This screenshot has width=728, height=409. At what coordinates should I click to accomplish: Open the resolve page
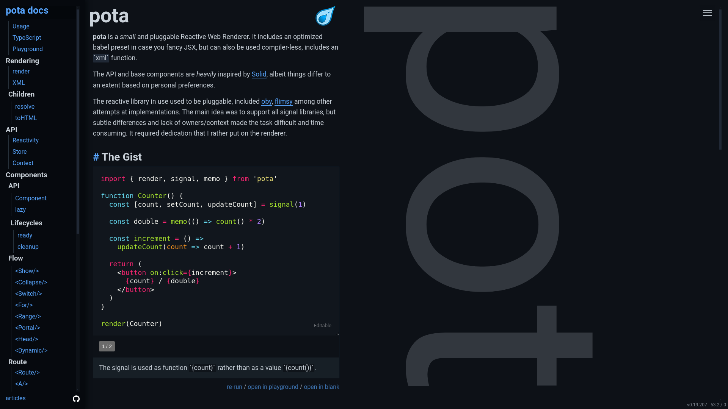tap(25, 106)
